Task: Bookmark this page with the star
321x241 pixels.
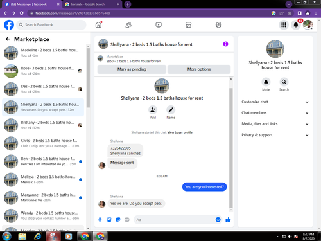Action: (x=290, y=13)
